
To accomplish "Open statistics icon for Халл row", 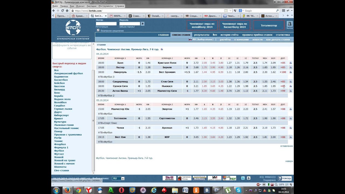I will [x=291, y=63].
